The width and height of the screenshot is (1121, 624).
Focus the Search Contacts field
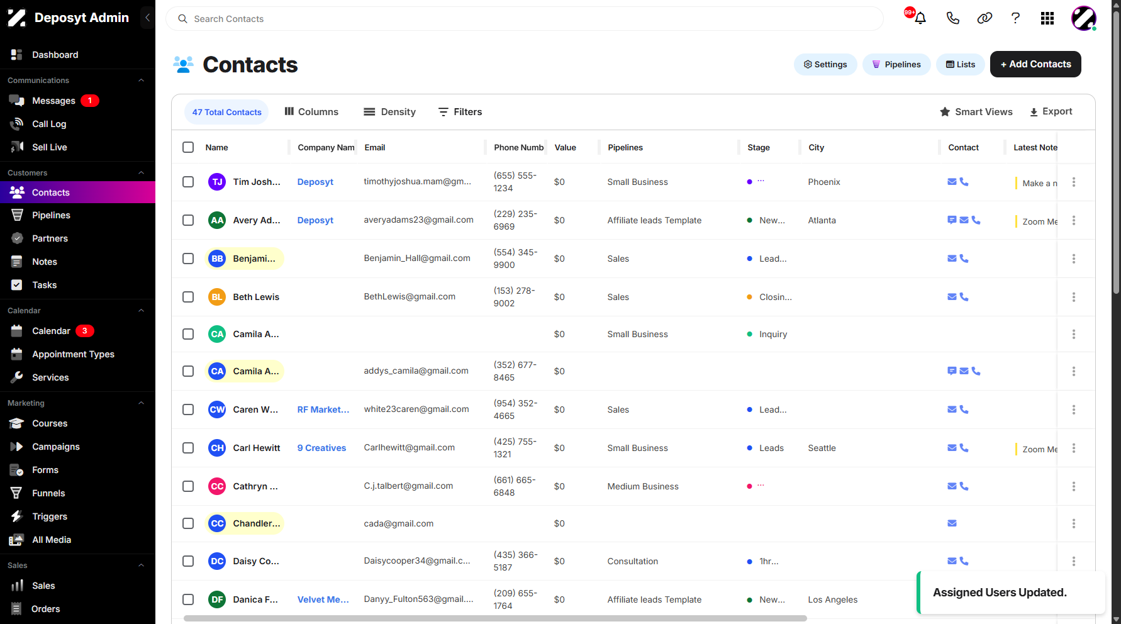point(525,19)
